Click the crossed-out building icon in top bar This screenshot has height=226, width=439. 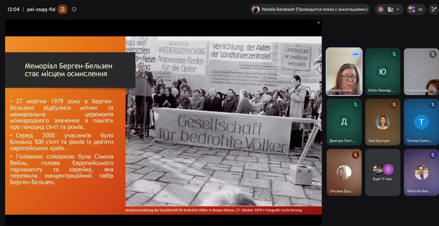390,9
